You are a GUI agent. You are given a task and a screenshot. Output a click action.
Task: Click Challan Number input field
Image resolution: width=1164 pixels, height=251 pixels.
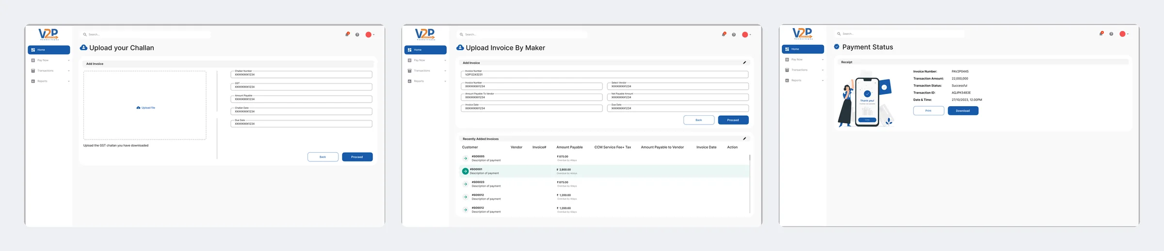pos(301,75)
